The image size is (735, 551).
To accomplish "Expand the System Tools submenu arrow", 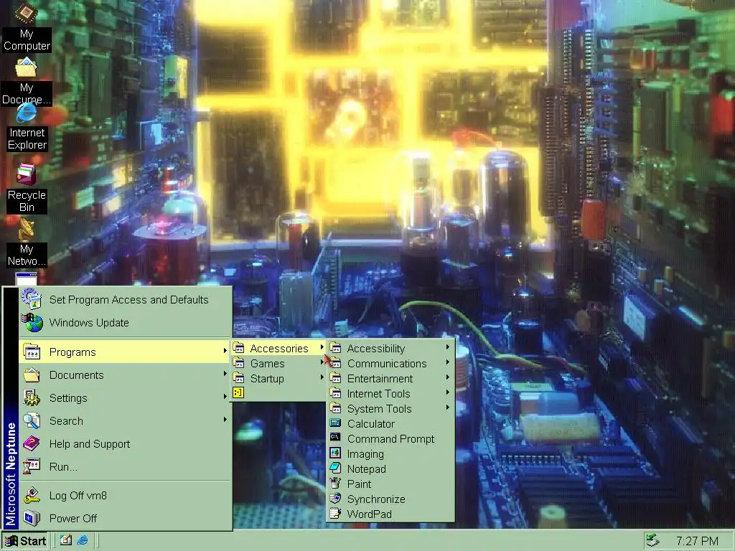I will [x=448, y=408].
